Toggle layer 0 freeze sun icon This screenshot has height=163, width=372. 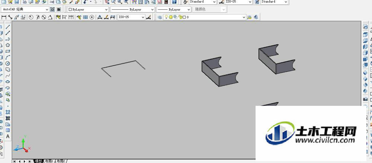tap(171, 17)
